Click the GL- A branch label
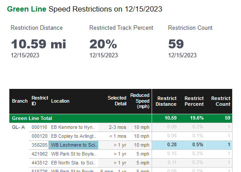Viewport: 241px width, 172px height. pyautogui.click(x=18, y=127)
